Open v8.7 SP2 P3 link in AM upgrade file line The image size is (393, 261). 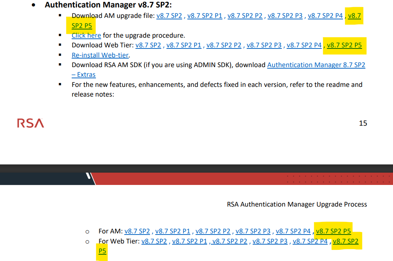pyautogui.click(x=285, y=16)
